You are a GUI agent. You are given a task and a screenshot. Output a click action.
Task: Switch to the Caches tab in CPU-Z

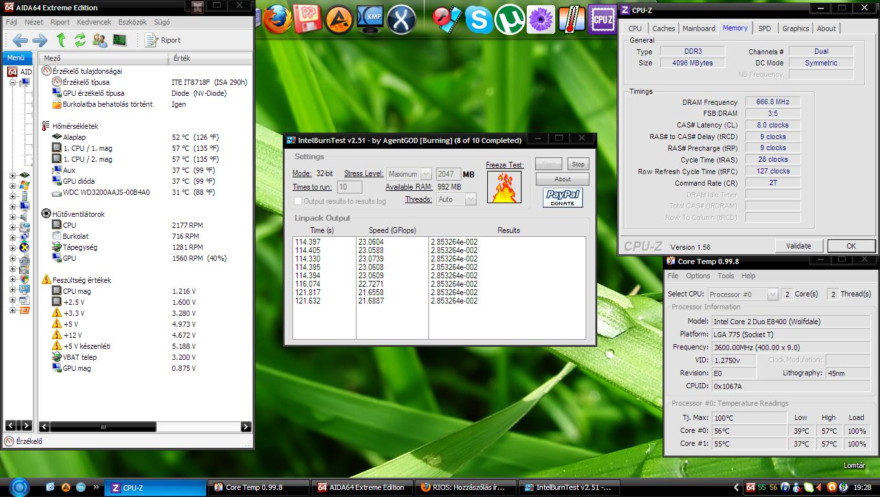pyautogui.click(x=664, y=28)
